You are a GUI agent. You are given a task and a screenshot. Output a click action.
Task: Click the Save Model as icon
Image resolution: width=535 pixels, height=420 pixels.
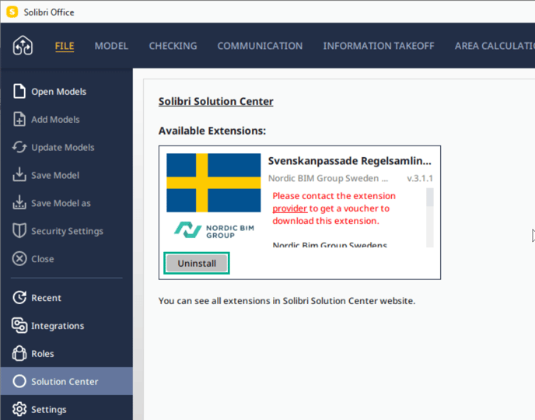point(19,202)
